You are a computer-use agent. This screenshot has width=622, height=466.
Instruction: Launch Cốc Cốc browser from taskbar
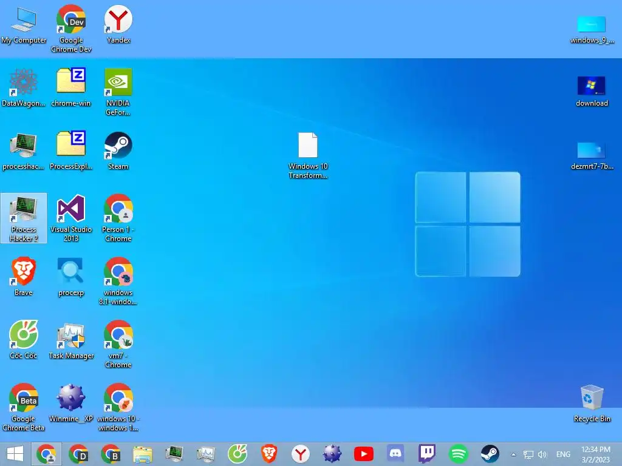tap(238, 454)
